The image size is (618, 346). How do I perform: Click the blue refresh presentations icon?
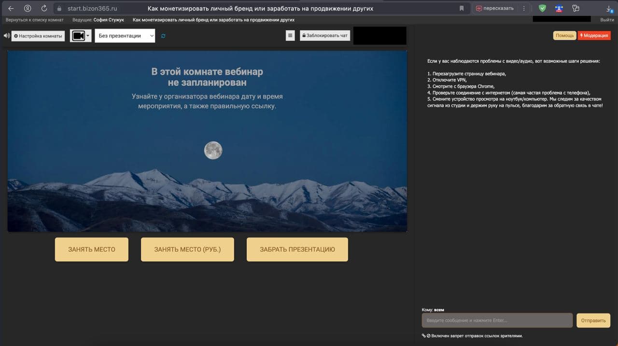coord(163,36)
